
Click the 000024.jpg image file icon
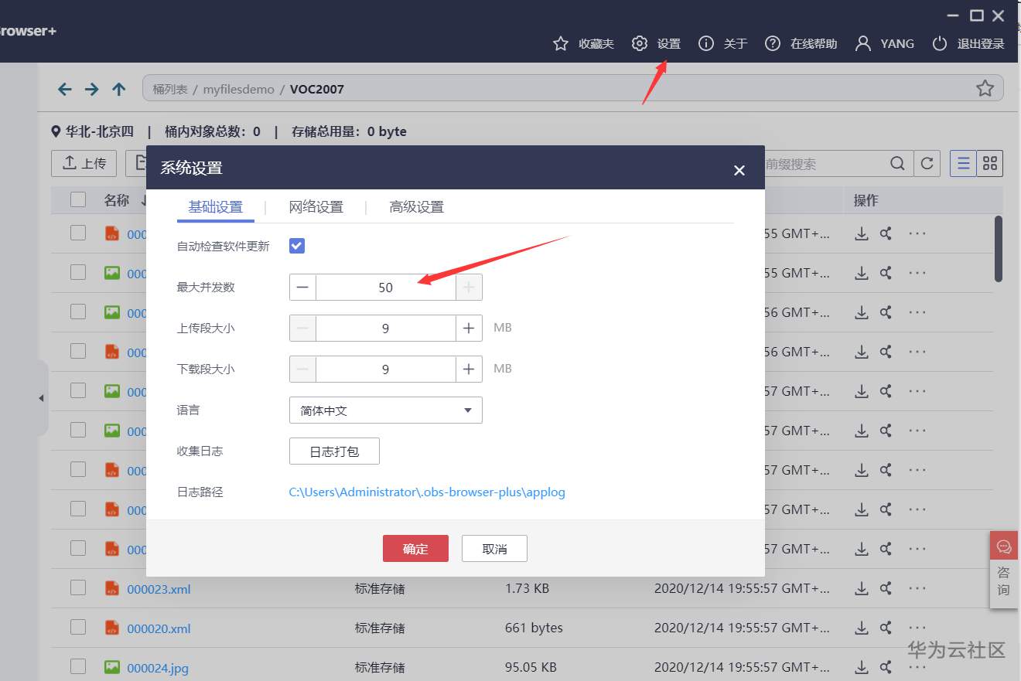coord(112,667)
